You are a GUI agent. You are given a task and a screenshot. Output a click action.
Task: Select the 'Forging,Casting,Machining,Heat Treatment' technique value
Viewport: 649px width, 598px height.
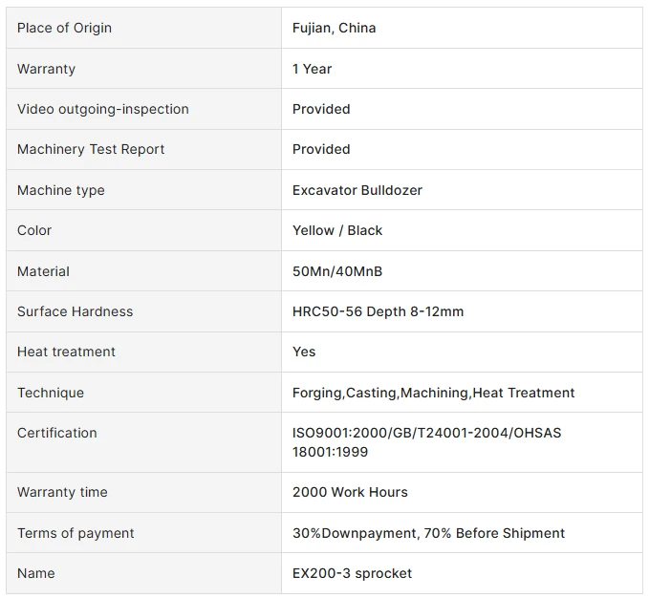coord(433,393)
